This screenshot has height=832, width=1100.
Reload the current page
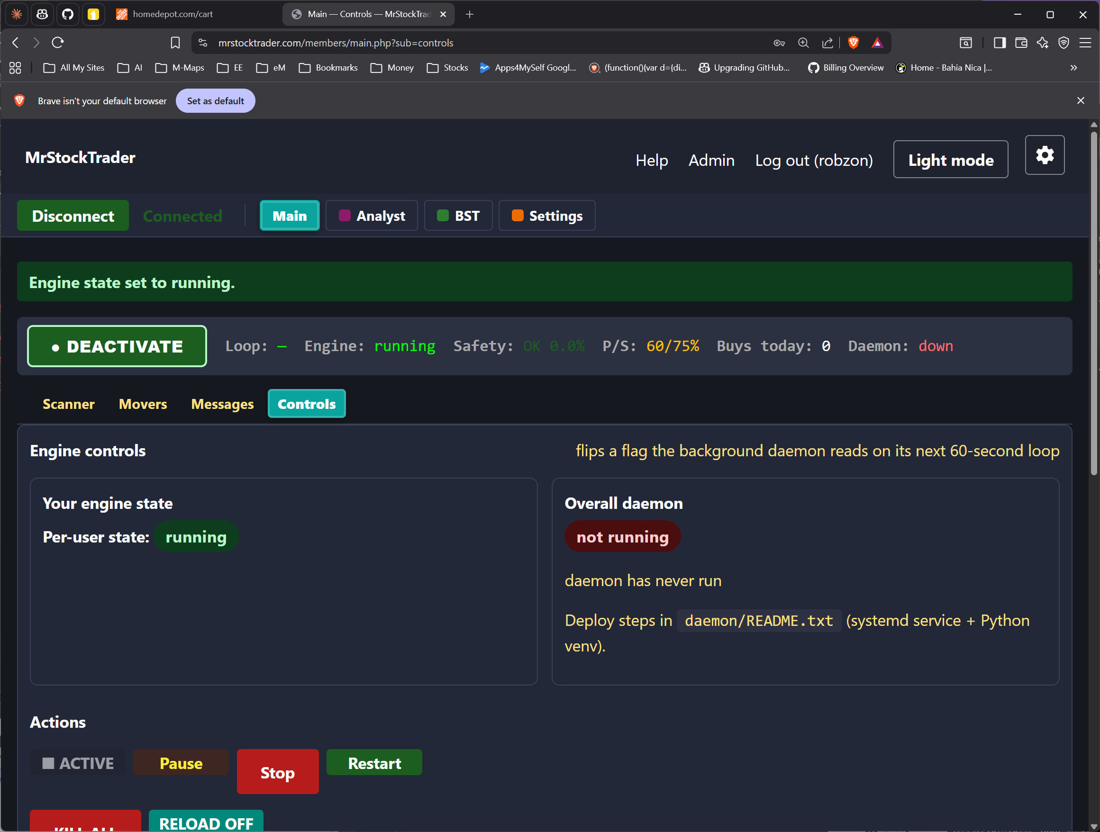[58, 43]
